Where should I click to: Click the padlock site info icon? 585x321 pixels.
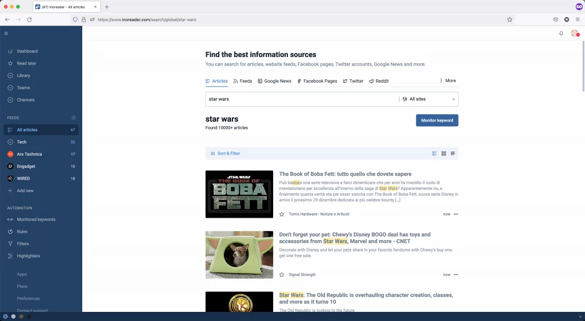pyautogui.click(x=83, y=20)
